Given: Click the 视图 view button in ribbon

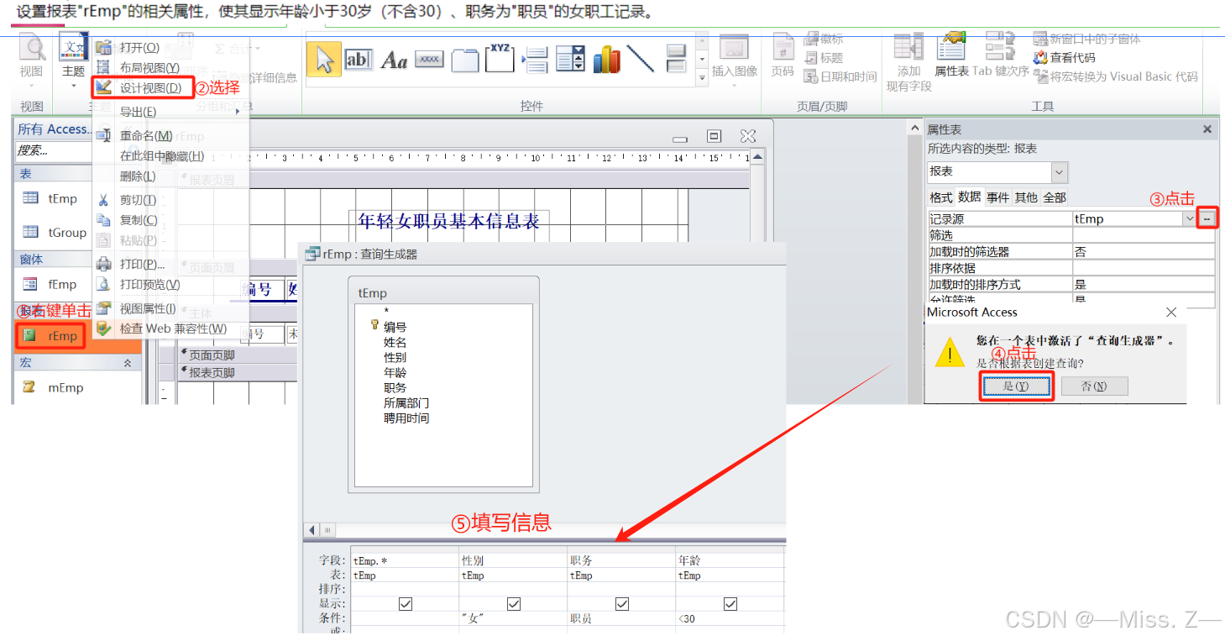Looking at the screenshot, I should [32, 60].
